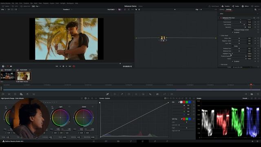Collapse the Film Grain section
The height and width of the screenshot is (147, 261).
(x=220, y=65)
